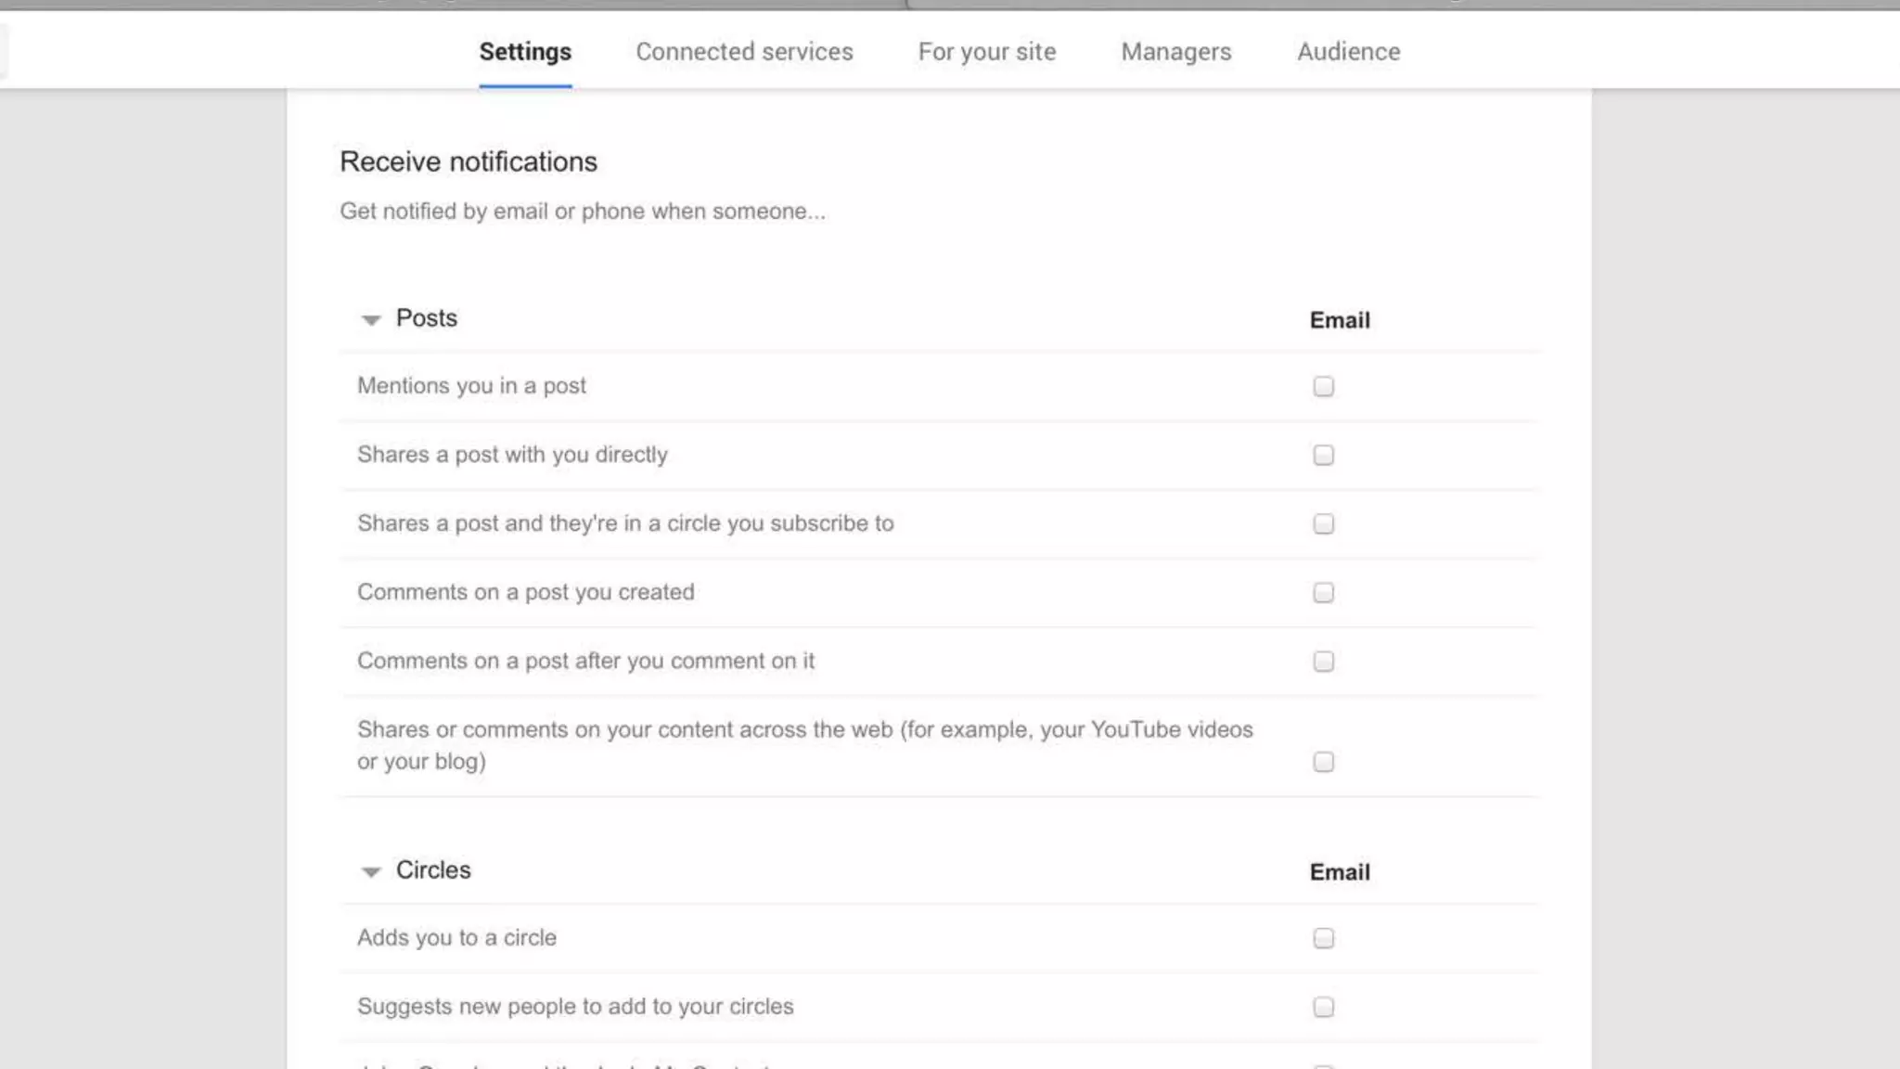1900x1069 pixels.
Task: Click the 'Mentions you in a post' row label
Action: coord(471,386)
